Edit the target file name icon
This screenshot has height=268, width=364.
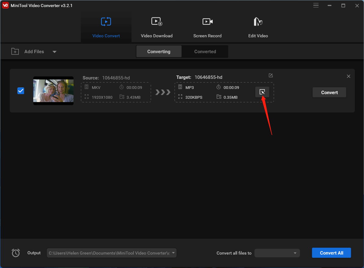click(271, 75)
